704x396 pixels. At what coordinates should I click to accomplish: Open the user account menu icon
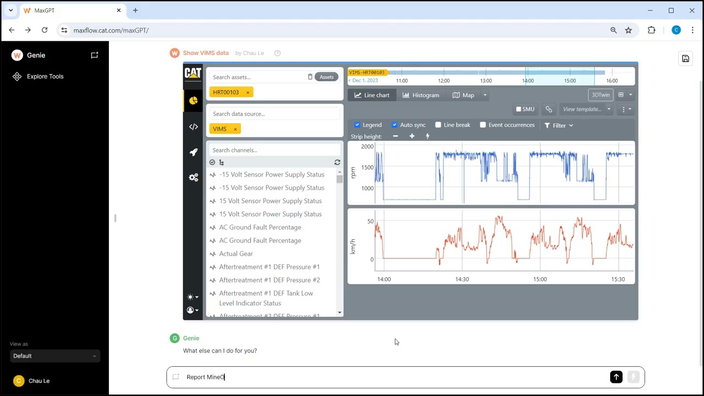[x=193, y=310]
